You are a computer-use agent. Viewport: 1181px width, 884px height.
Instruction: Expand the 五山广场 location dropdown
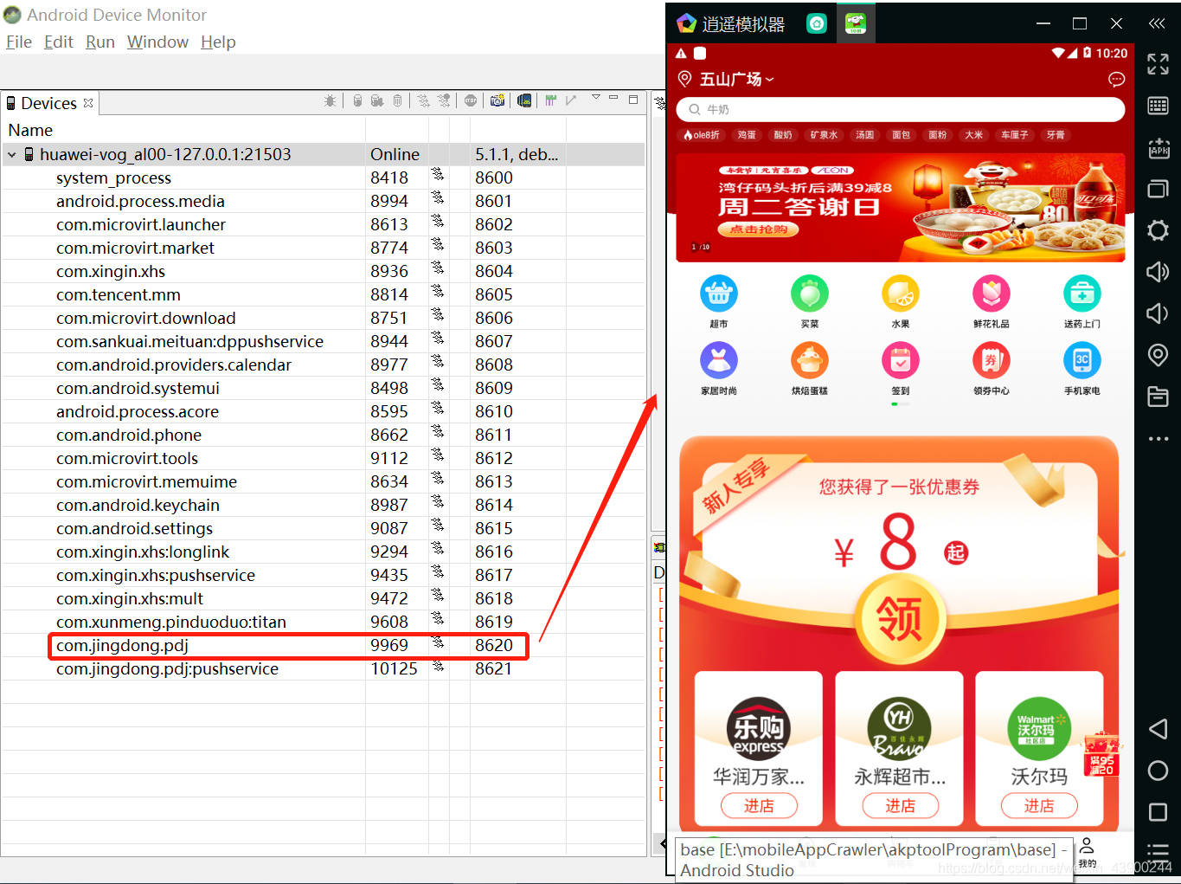[736, 80]
